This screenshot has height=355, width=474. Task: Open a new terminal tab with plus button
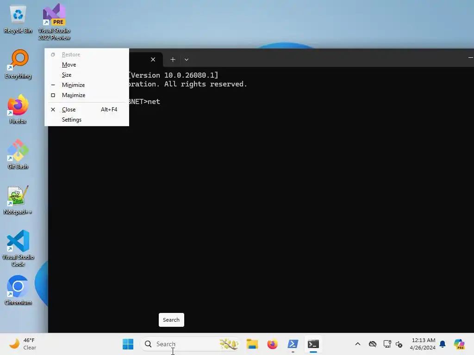click(173, 60)
